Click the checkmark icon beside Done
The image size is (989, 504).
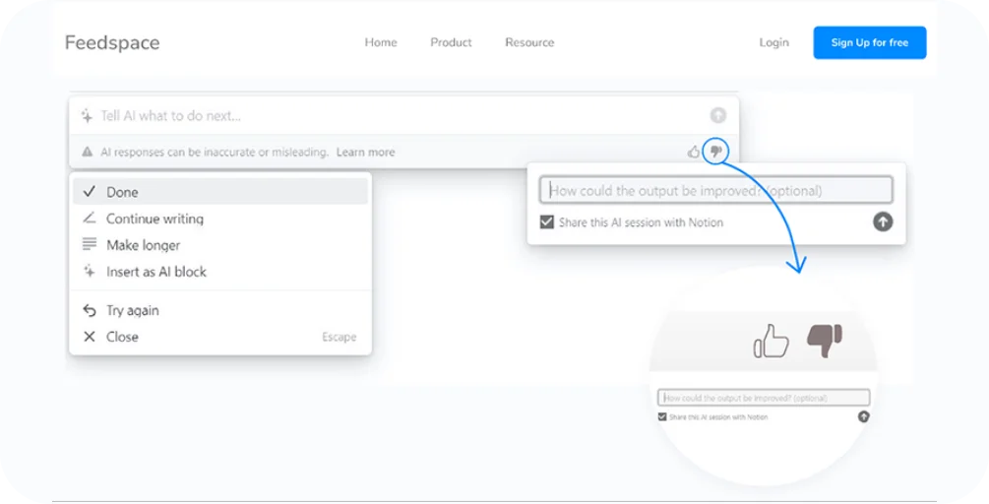point(90,191)
